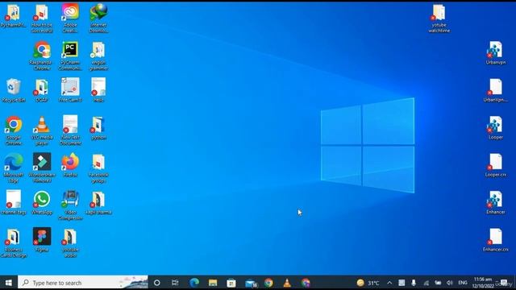The height and width of the screenshot is (290, 516).
Task: Launch the Firefox desktop shortcut
Action: (x=70, y=165)
